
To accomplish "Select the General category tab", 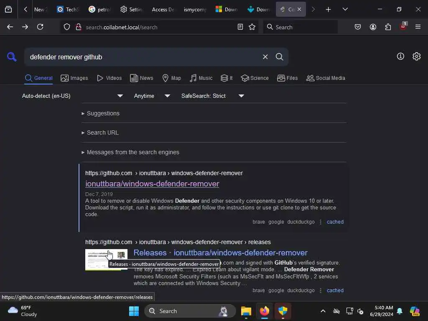I will pyautogui.click(x=38, y=78).
